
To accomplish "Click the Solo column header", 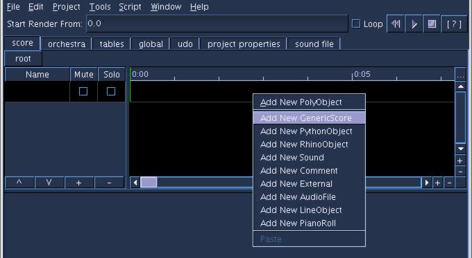I will point(112,75).
